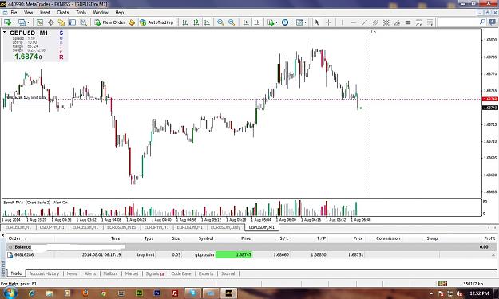The height and width of the screenshot is (299, 499).
Task: Click the connection status bars icon
Action: click(x=442, y=283)
